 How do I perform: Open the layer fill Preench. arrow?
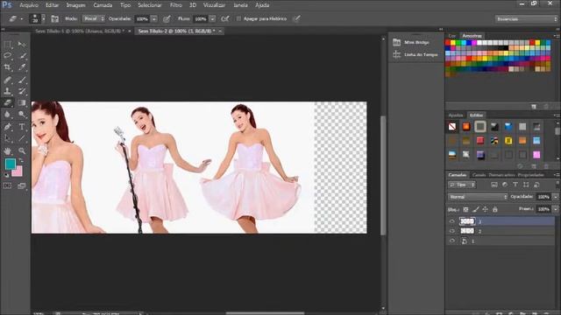tap(556, 209)
